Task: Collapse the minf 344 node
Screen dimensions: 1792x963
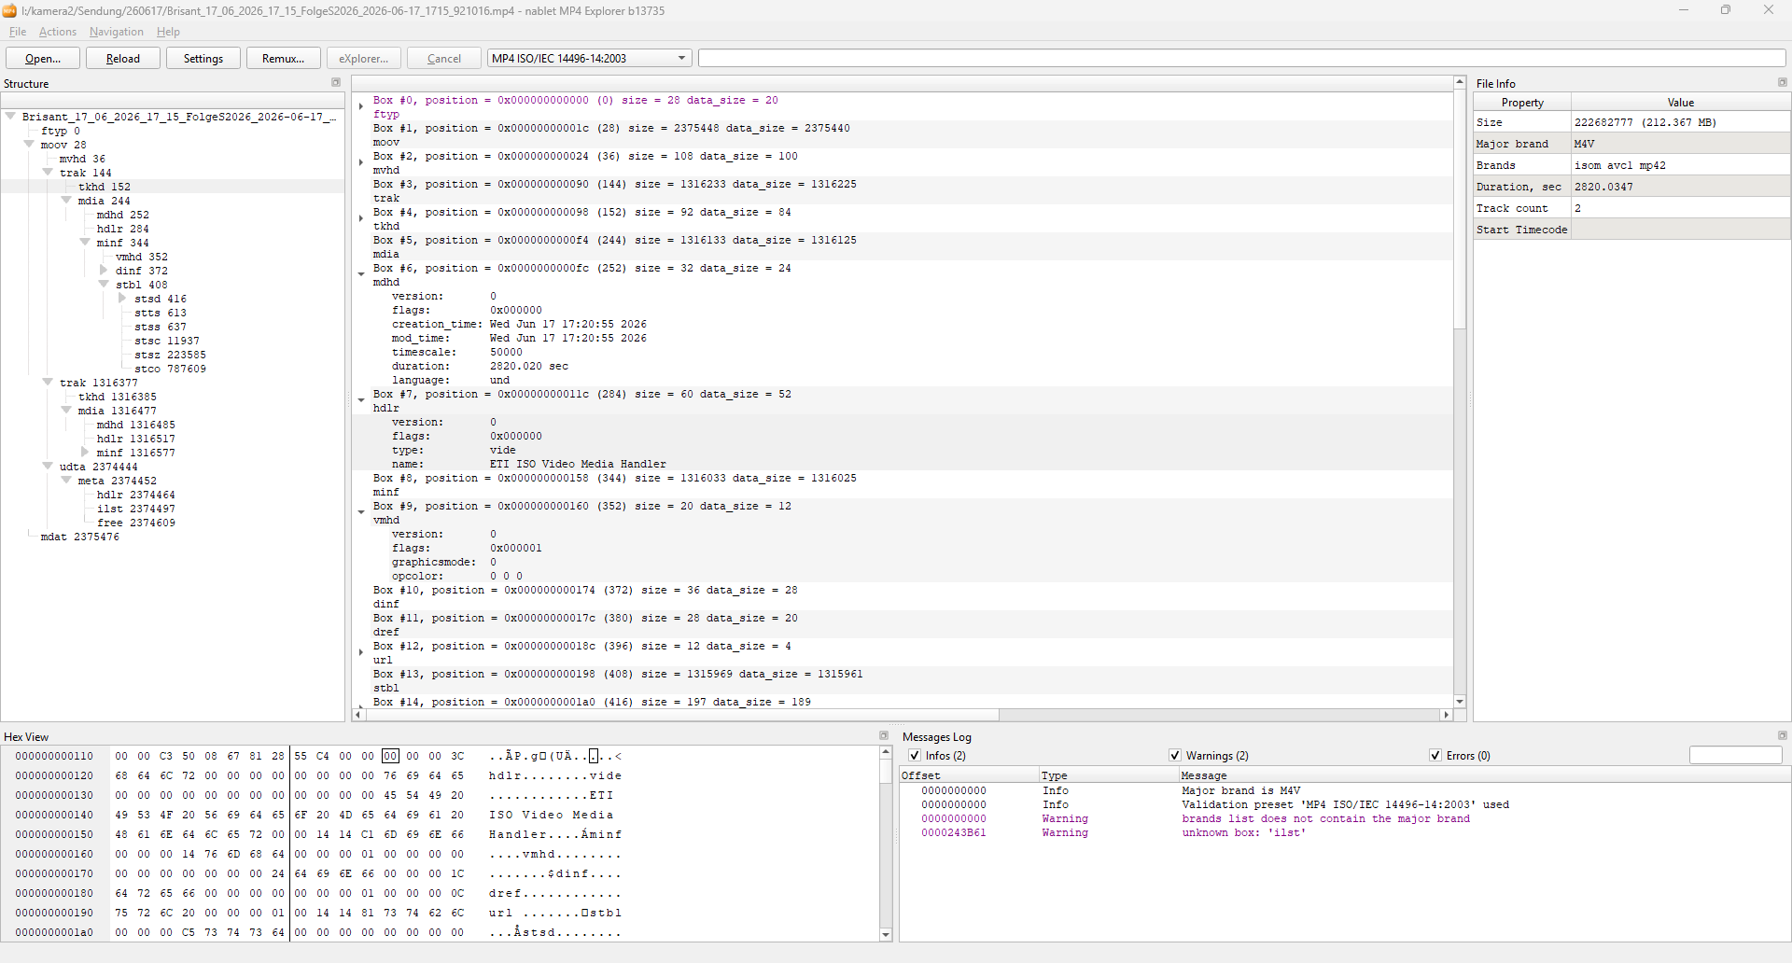Action: (x=85, y=243)
